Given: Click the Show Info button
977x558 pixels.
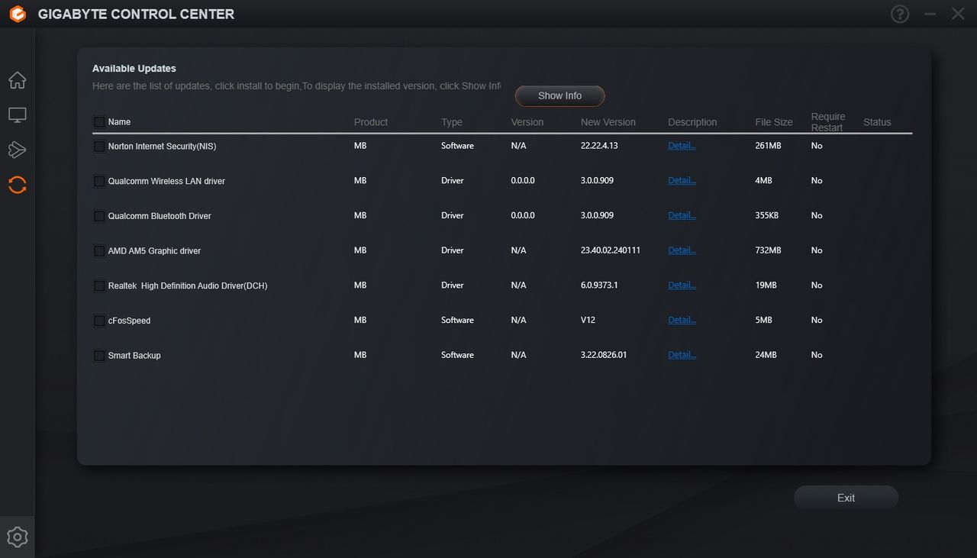Looking at the screenshot, I should 559,96.
